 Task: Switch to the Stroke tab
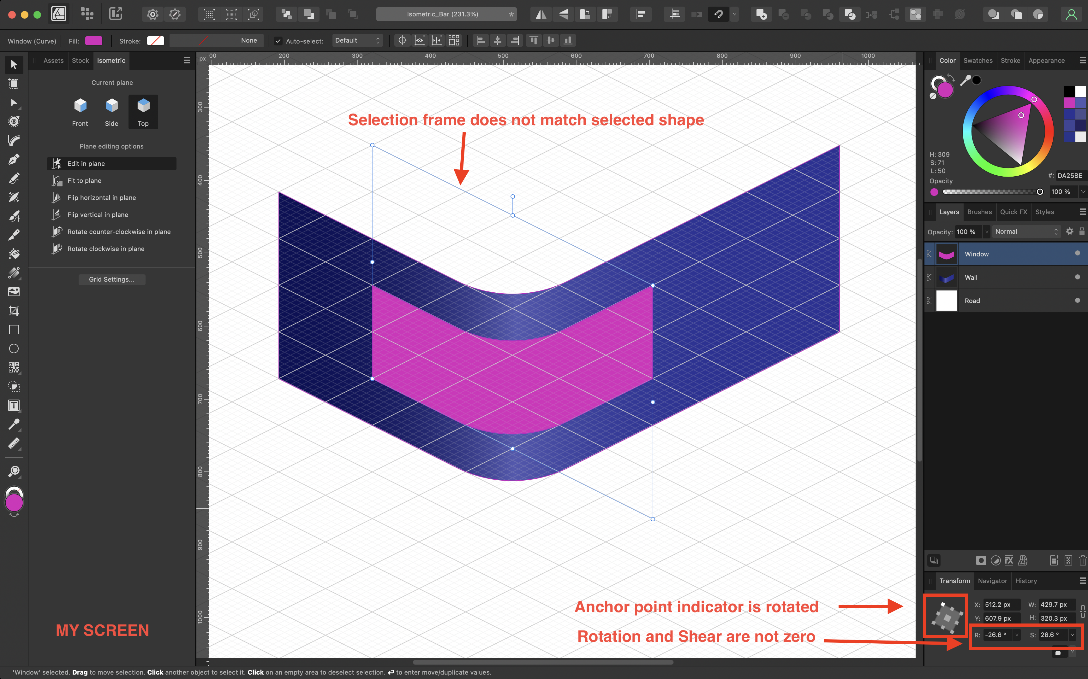pyautogui.click(x=1010, y=61)
